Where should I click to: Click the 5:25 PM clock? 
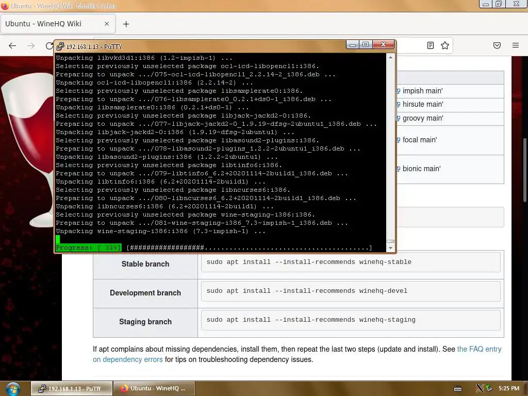pos(509,388)
